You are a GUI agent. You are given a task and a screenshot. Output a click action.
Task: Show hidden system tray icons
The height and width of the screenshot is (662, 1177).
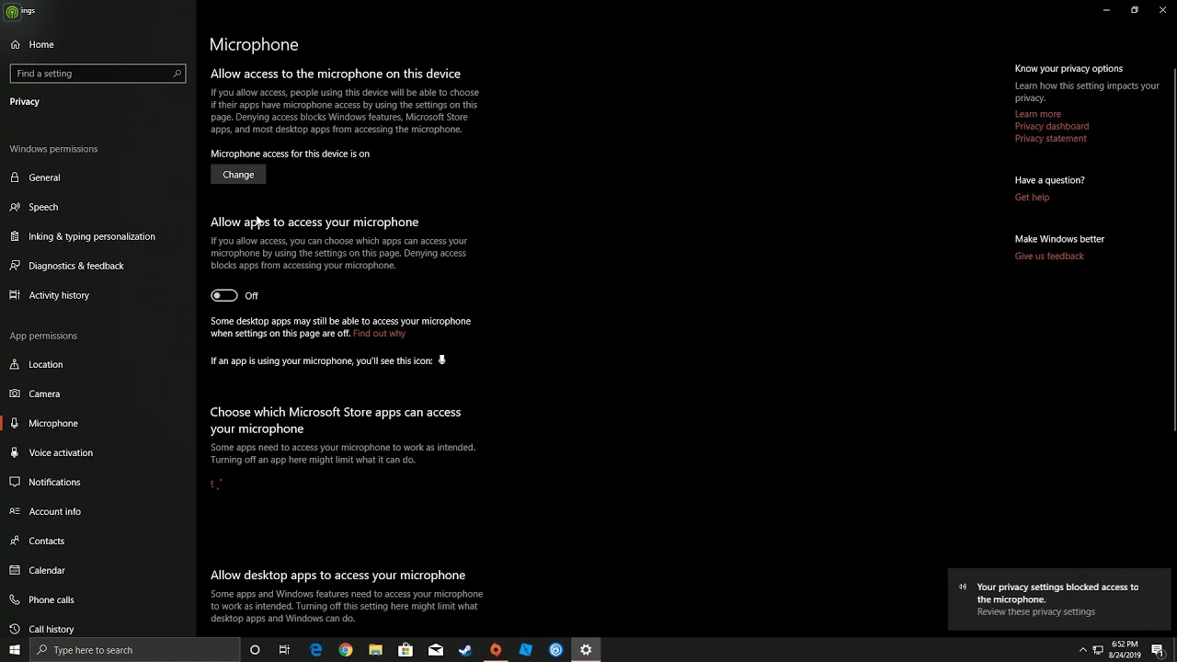pyautogui.click(x=1082, y=650)
